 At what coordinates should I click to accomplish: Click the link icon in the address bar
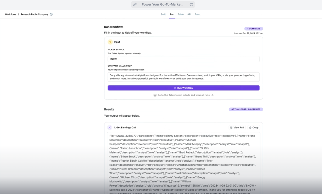pos(135,4)
